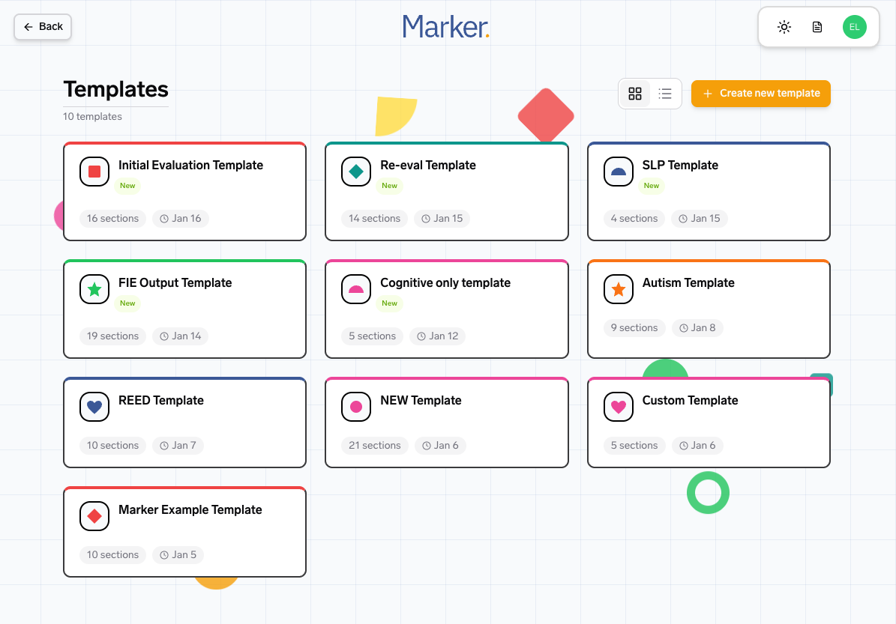The image size is (896, 624).
Task: Click the blue semicircle SLP Template icon
Action: [x=619, y=172]
